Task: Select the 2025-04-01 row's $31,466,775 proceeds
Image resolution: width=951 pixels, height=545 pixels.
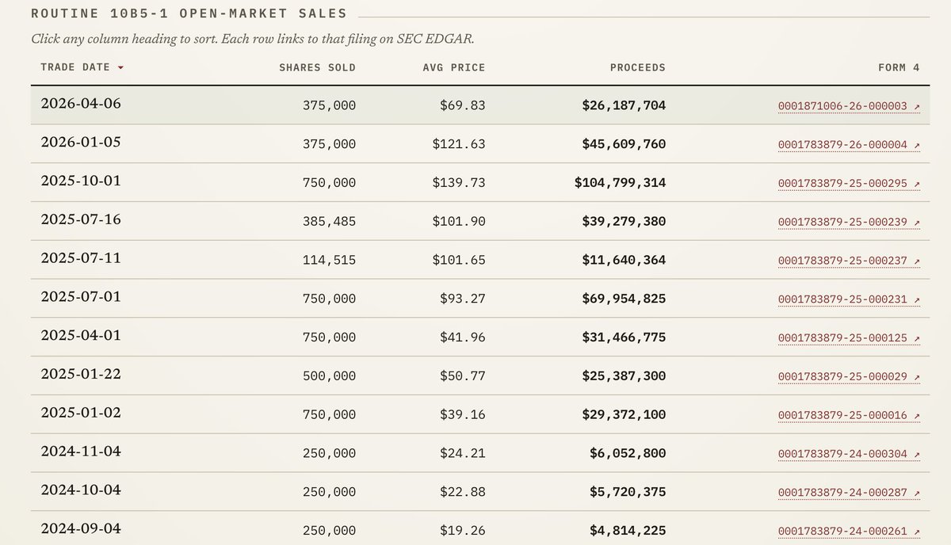Action: coord(628,337)
